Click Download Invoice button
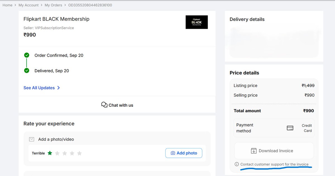This screenshot has width=335, height=176. [274, 151]
